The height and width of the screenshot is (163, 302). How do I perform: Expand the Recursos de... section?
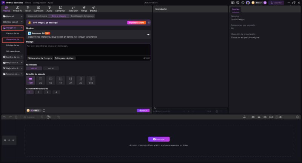click(x=13, y=74)
